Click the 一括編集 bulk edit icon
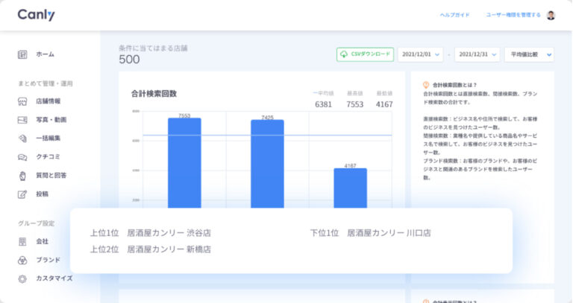 [x=22, y=138]
